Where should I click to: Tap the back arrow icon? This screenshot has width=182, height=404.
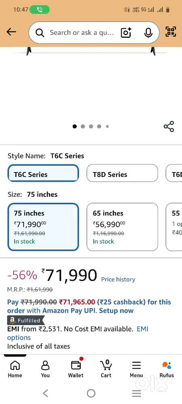pos(11,32)
